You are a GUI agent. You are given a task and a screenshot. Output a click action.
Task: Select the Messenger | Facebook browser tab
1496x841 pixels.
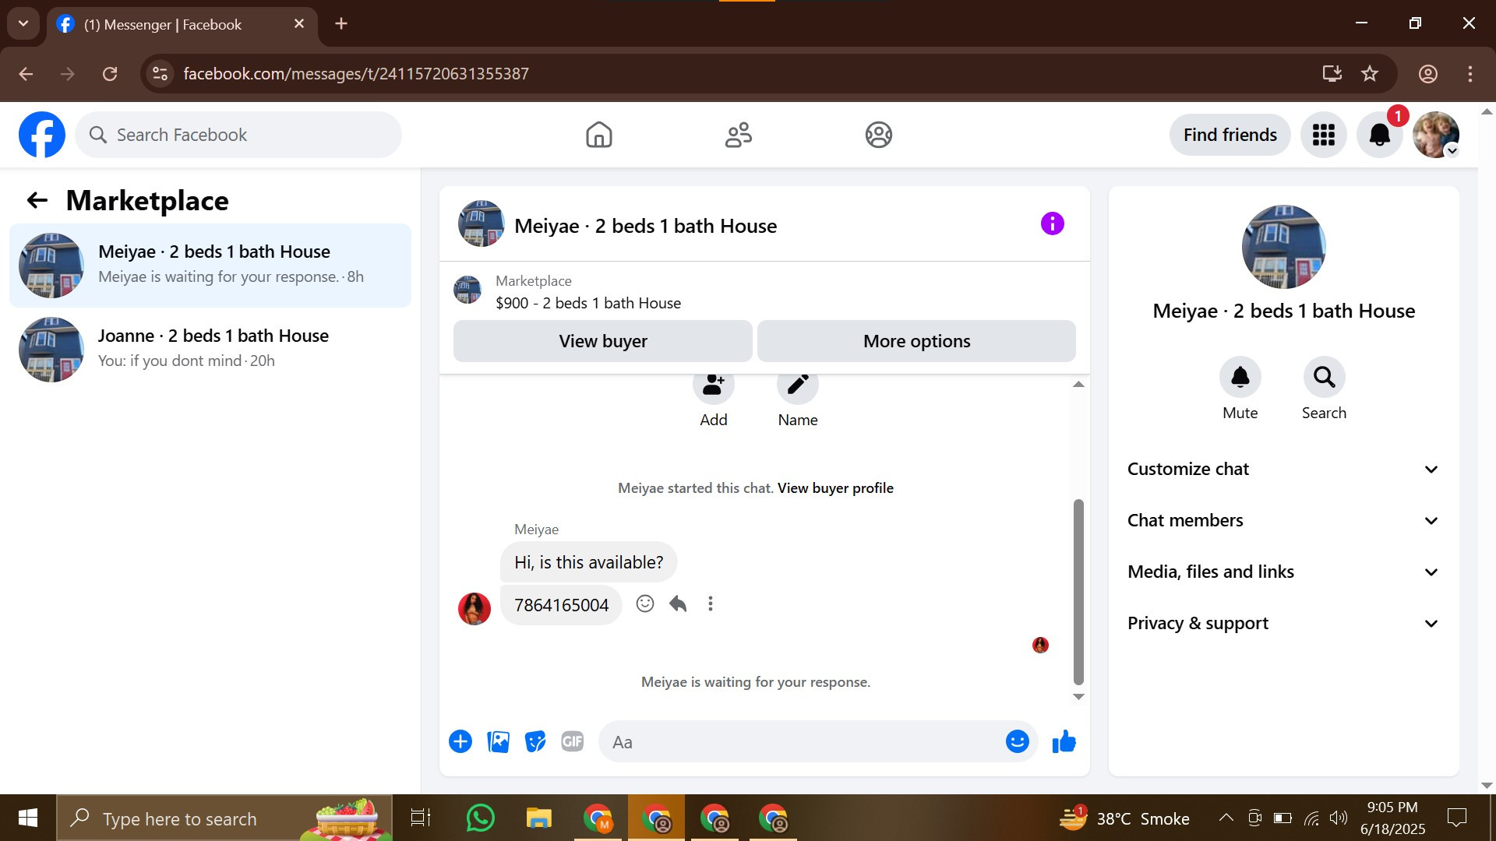182,24
